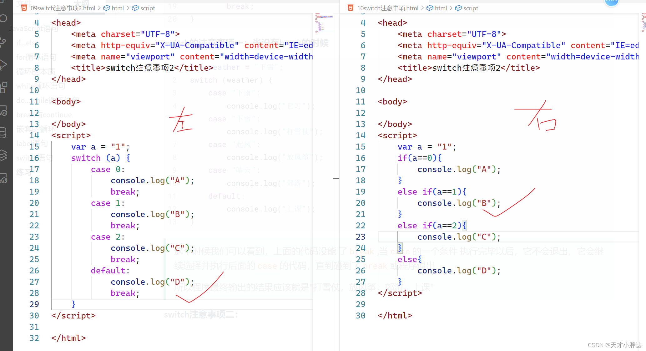This screenshot has width=646, height=351.
Task: Open database cylinder icon in activity bar
Action: pyautogui.click(x=3, y=133)
